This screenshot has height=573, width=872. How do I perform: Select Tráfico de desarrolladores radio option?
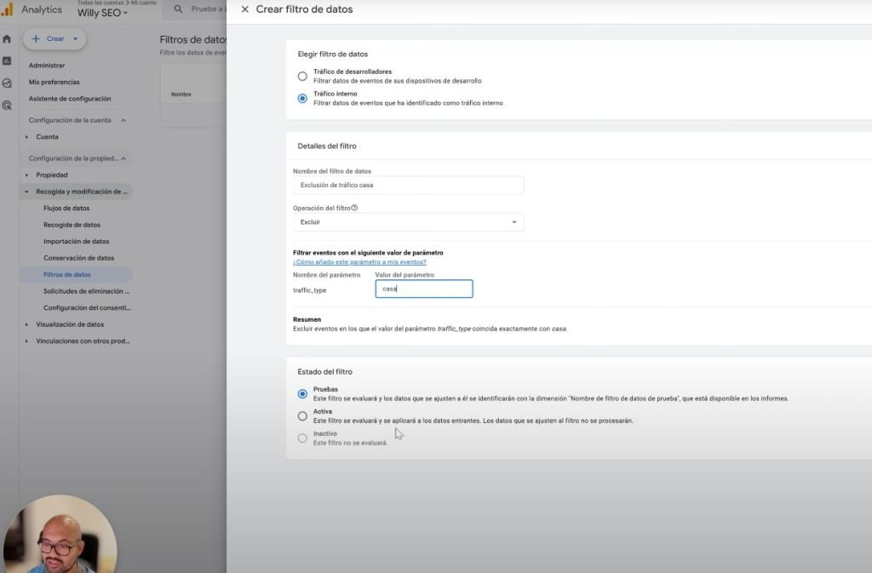click(x=302, y=76)
